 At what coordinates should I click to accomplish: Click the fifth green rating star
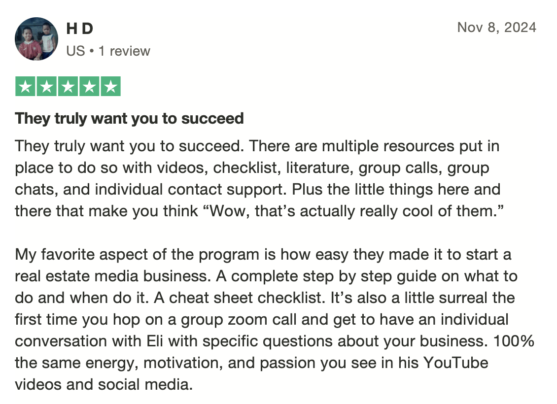pyautogui.click(x=110, y=86)
